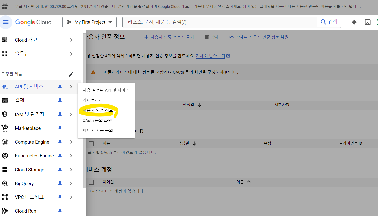The height and width of the screenshot is (216, 378).
Task: Click the 솔루션 grid icon
Action: click(5, 53)
